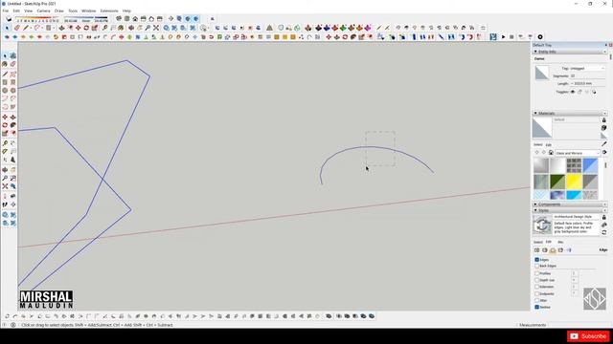
Task: Select the Follow Me tool
Action: (12, 125)
